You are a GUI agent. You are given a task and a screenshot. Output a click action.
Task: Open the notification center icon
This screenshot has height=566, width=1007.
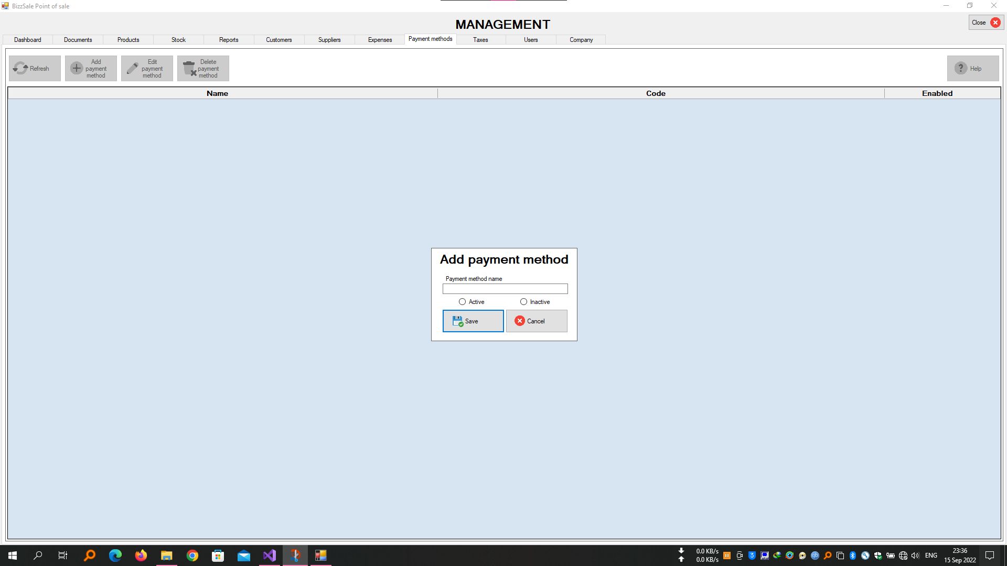click(990, 556)
